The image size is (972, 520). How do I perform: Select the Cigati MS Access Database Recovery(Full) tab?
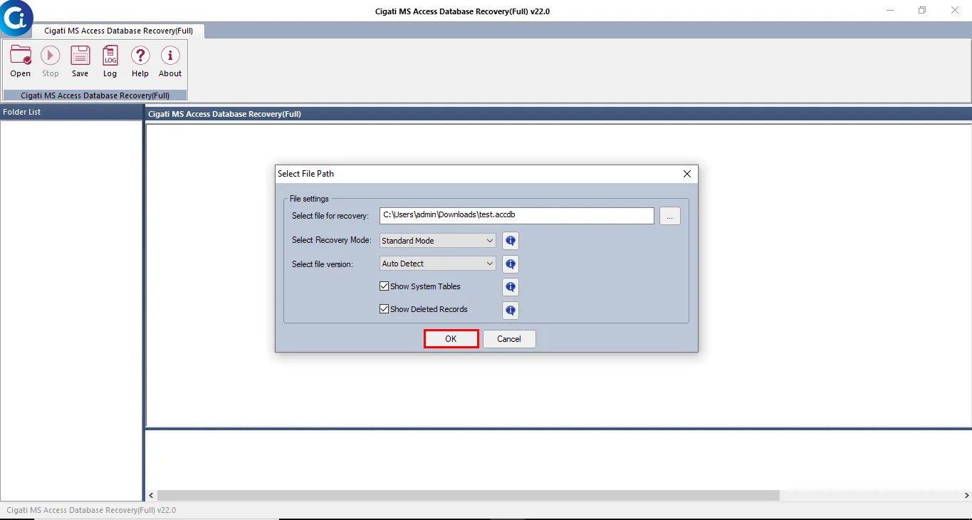point(118,31)
